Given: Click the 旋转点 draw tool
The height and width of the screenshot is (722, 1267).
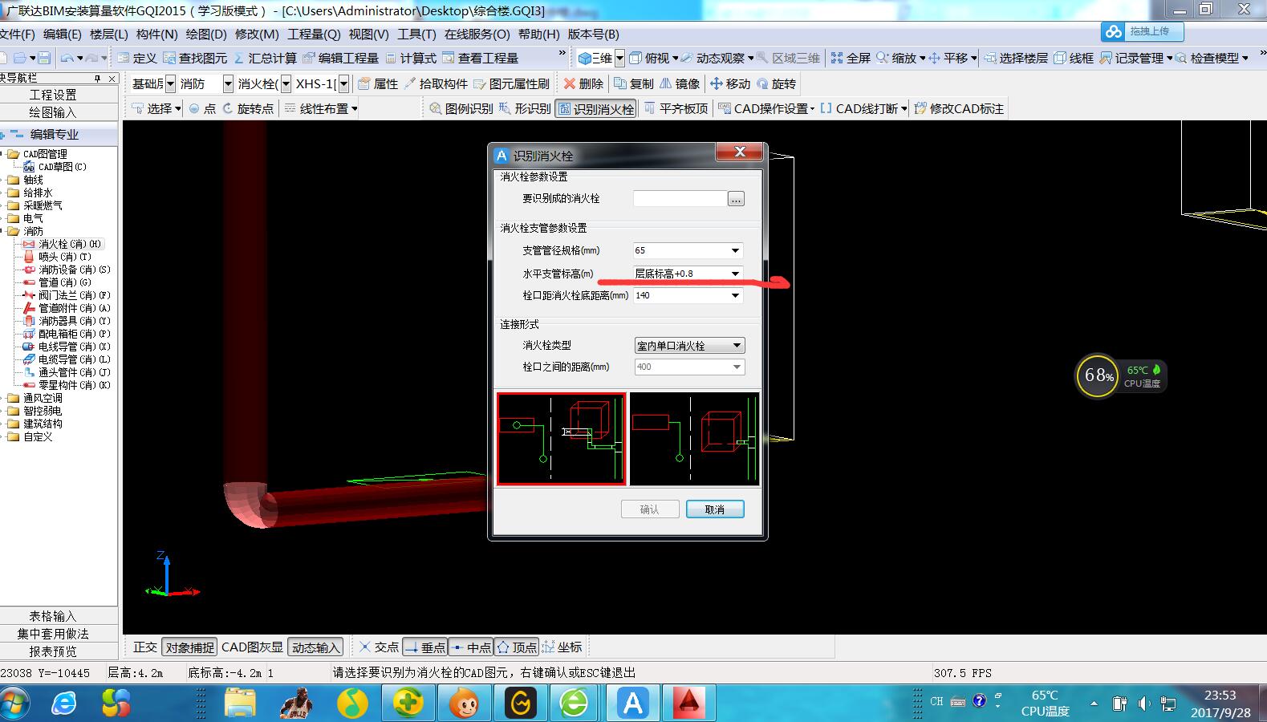Looking at the screenshot, I should coord(248,108).
